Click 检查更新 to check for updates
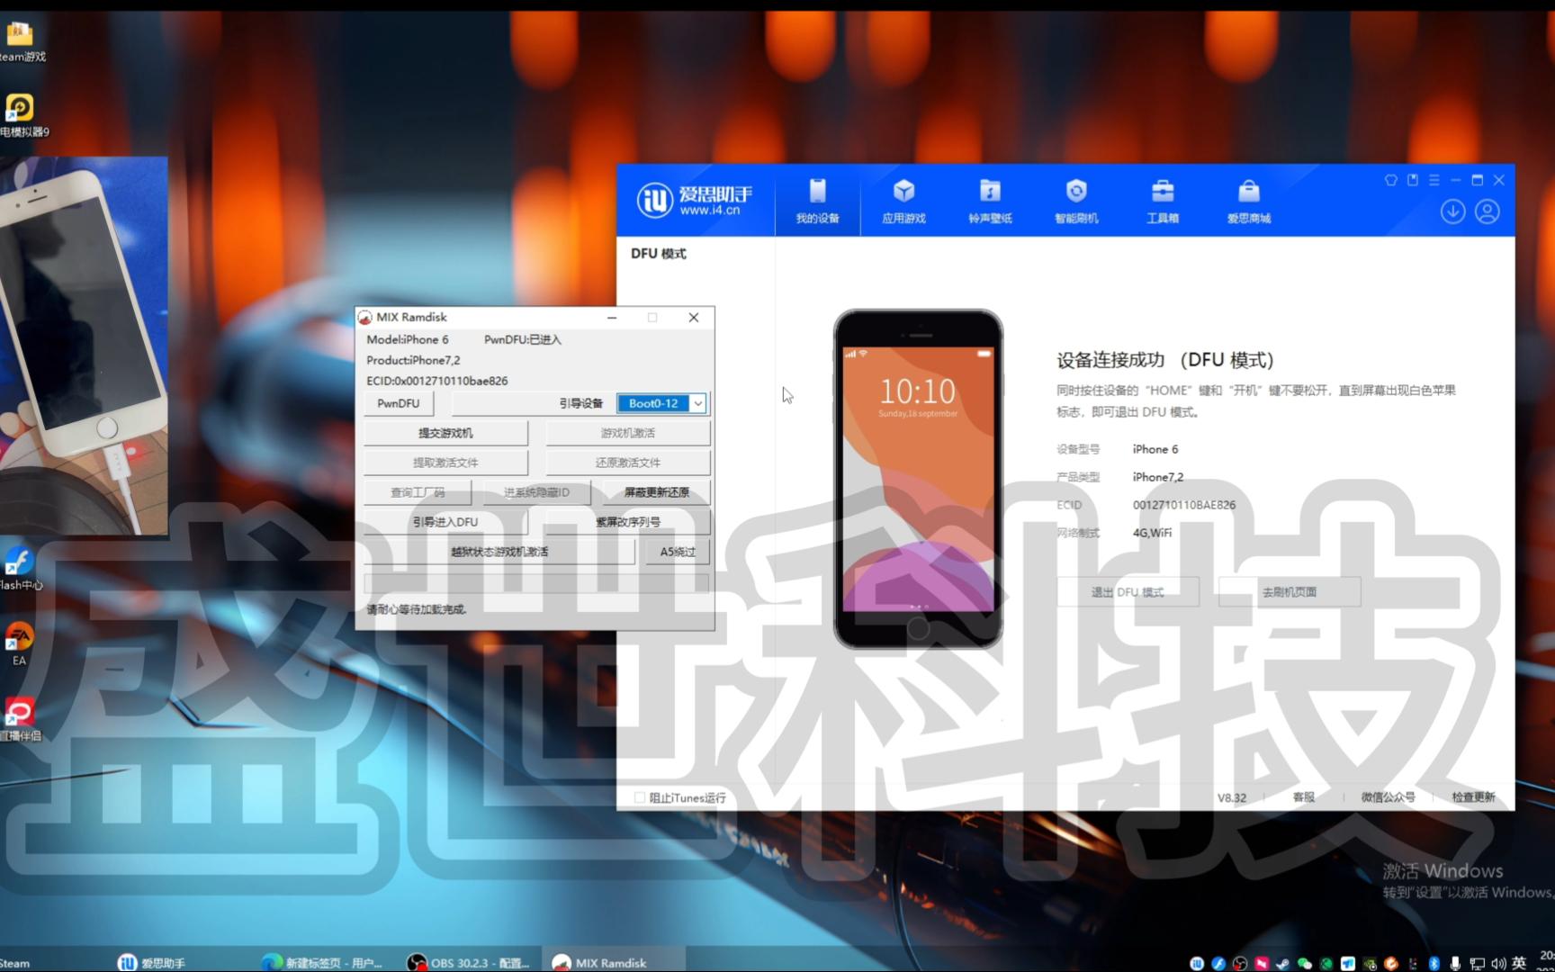This screenshot has height=972, width=1555. coord(1473,797)
